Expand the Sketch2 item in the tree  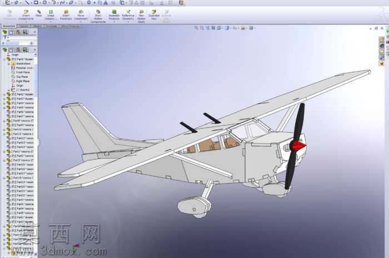9,90
